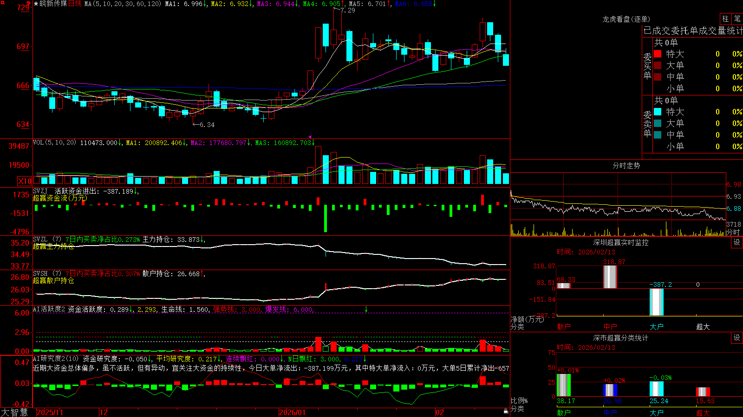
Task: Click the 超赢主力持仓 label
Action: 53,246
